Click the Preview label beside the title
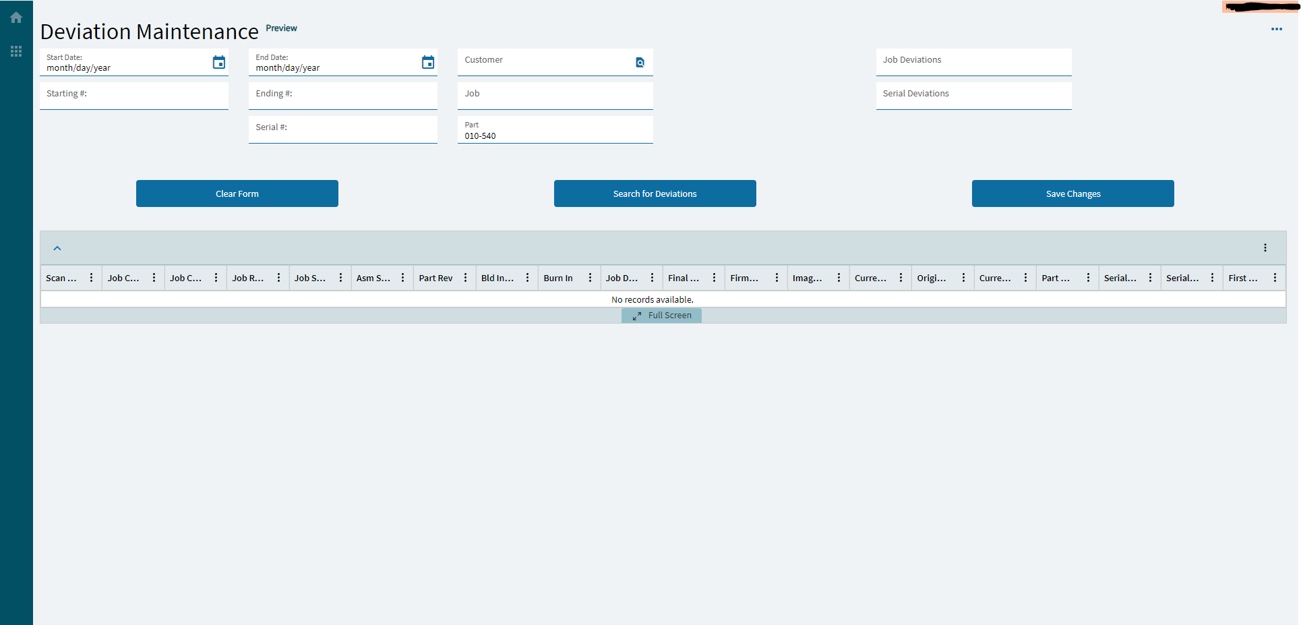The height and width of the screenshot is (625, 1301). pos(281,28)
